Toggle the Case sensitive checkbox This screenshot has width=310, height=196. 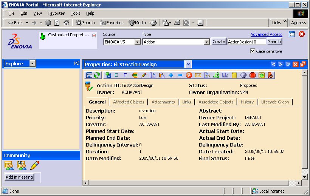point(253,51)
